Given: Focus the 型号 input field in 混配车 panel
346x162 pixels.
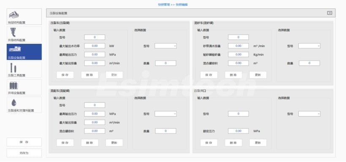Looking at the screenshot, I should click(95, 105).
